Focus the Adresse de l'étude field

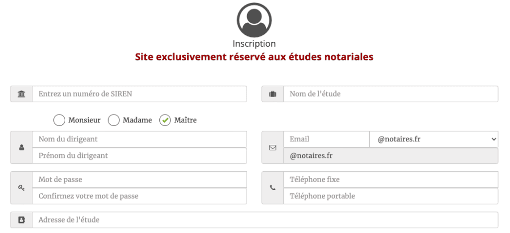[265, 220]
